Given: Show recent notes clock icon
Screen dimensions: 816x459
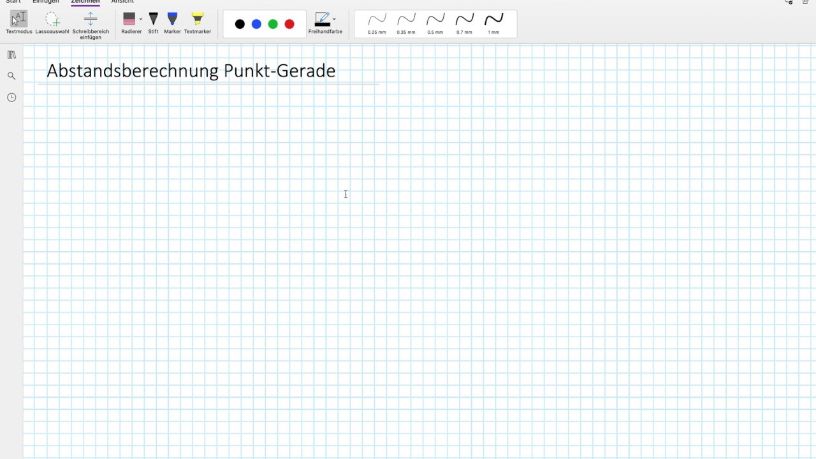Looking at the screenshot, I should point(11,98).
